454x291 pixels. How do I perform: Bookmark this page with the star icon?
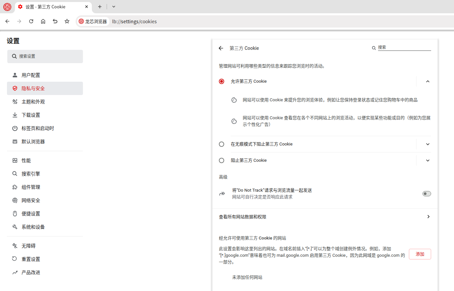tap(67, 21)
